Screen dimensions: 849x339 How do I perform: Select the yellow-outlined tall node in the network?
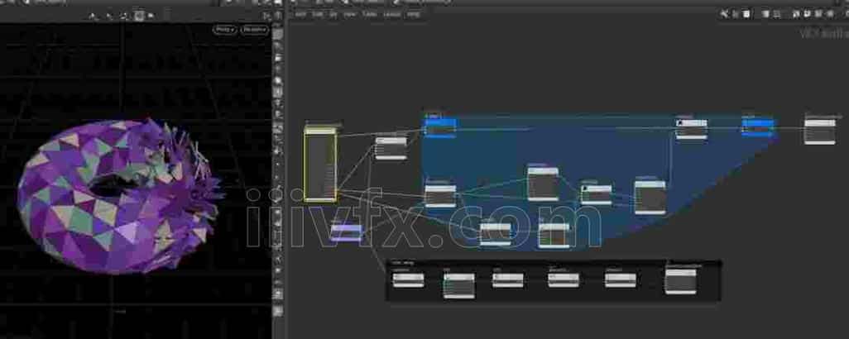coord(320,165)
